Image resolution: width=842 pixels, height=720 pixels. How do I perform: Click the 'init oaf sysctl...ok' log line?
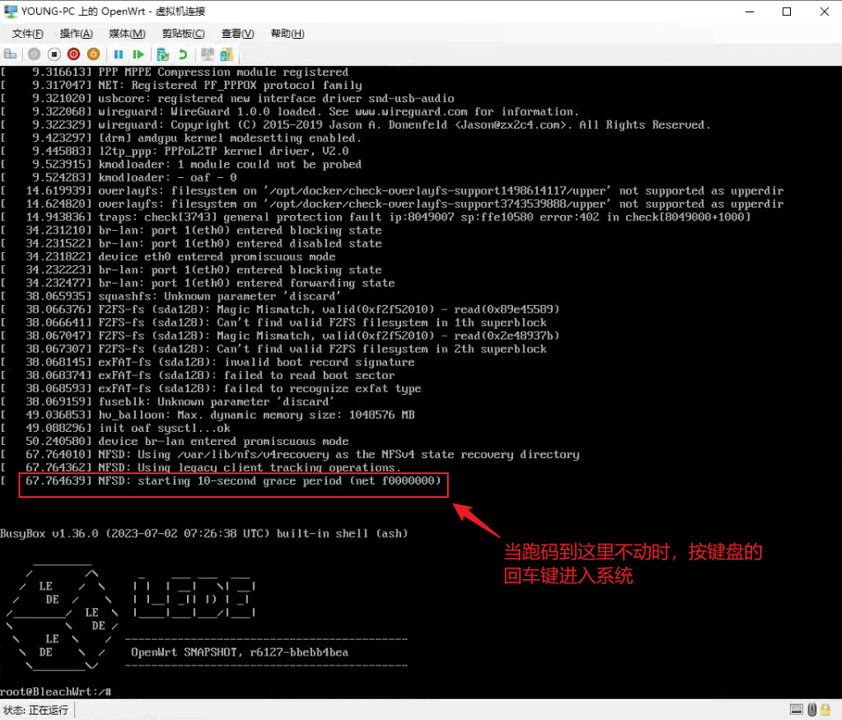[x=115, y=428]
